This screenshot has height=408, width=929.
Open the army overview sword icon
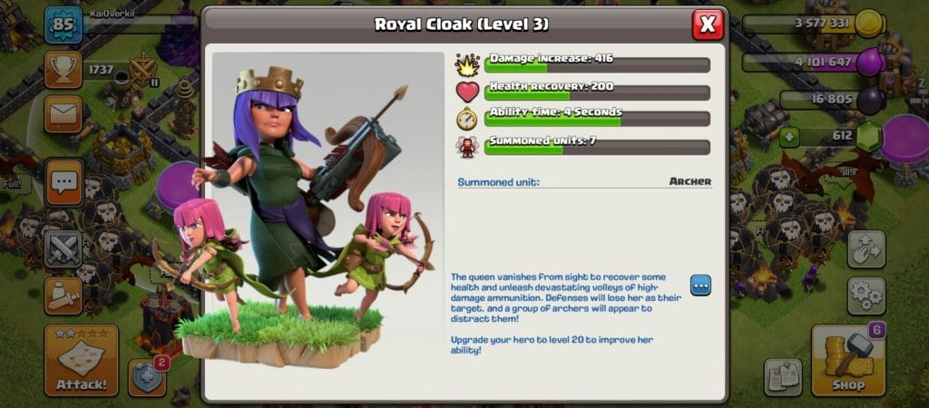tap(63, 296)
